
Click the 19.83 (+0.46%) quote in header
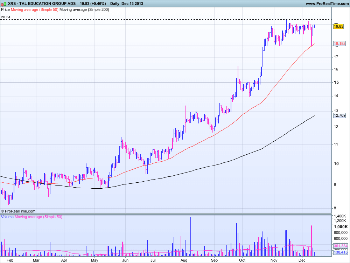[93, 4]
